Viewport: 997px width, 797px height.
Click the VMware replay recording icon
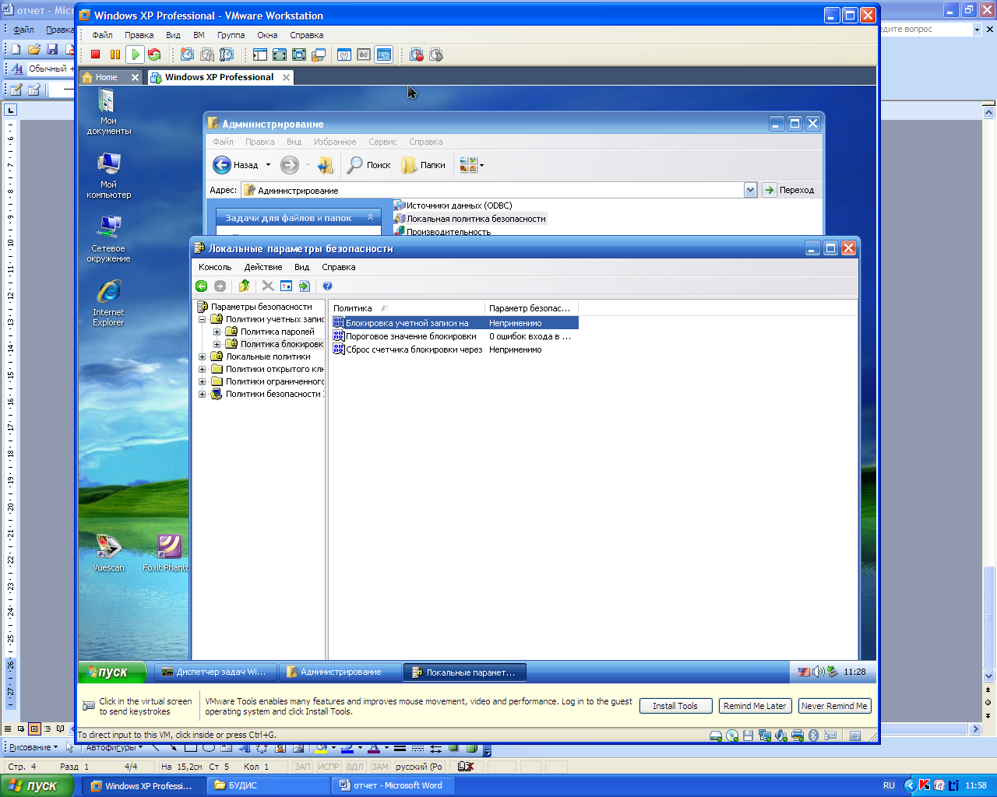[436, 54]
